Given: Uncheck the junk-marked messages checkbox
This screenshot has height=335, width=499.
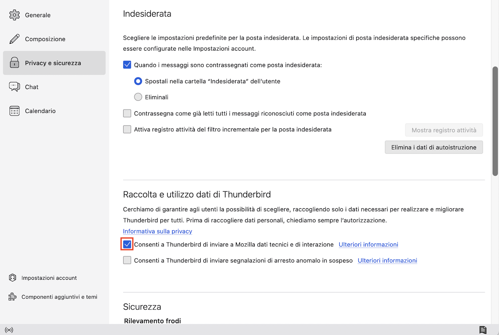Looking at the screenshot, I should [x=127, y=65].
